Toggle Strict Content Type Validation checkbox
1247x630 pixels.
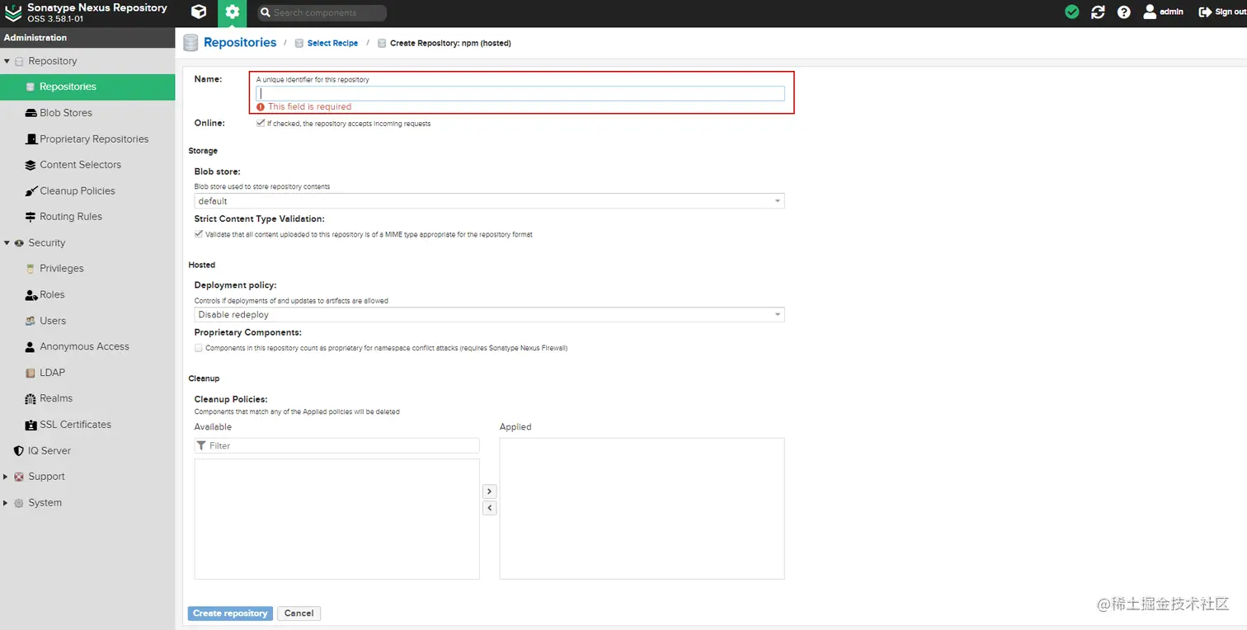[x=199, y=234]
